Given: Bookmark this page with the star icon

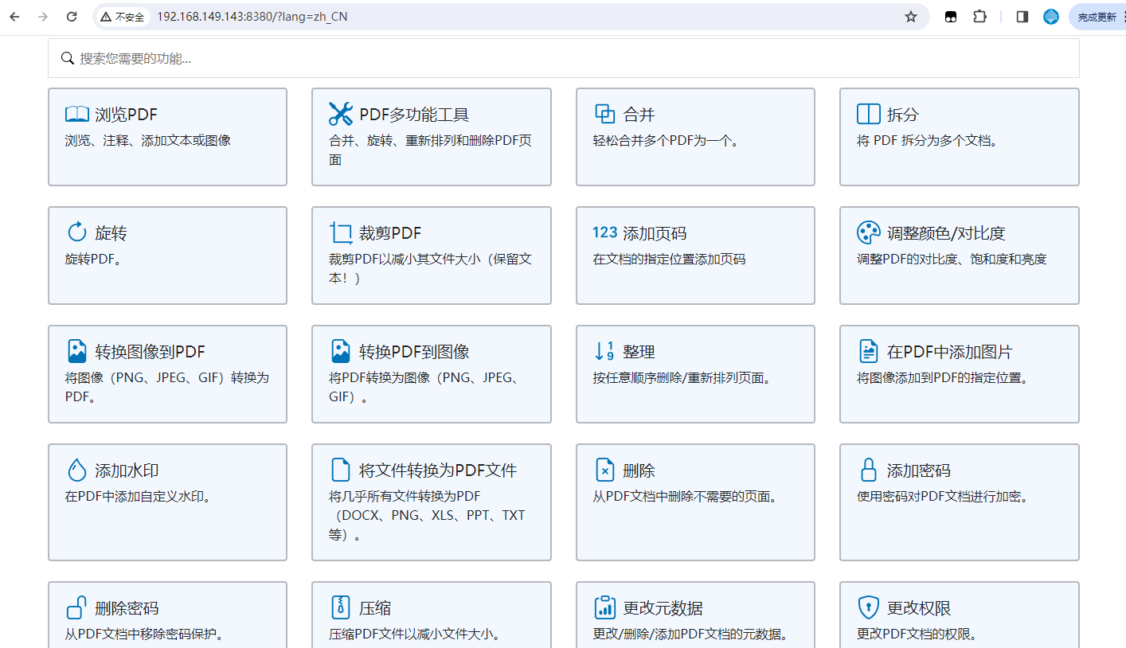Looking at the screenshot, I should point(911,17).
